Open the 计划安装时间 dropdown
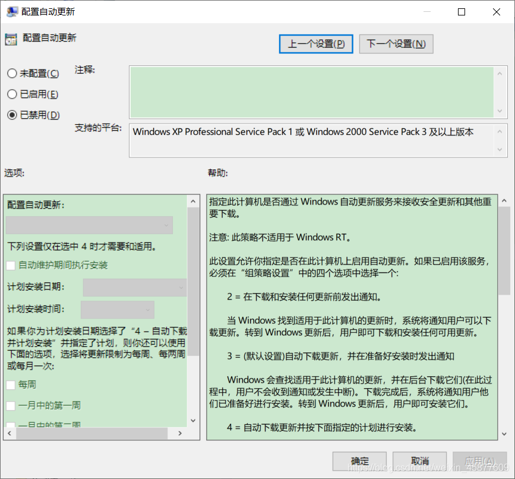Screen dimensions: 515x479 click(118, 310)
